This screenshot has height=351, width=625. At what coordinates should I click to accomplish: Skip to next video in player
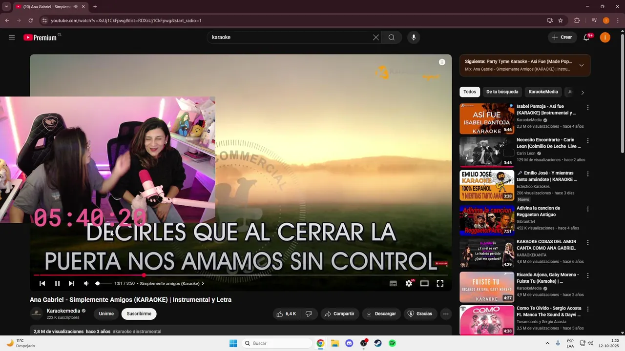pyautogui.click(x=71, y=283)
